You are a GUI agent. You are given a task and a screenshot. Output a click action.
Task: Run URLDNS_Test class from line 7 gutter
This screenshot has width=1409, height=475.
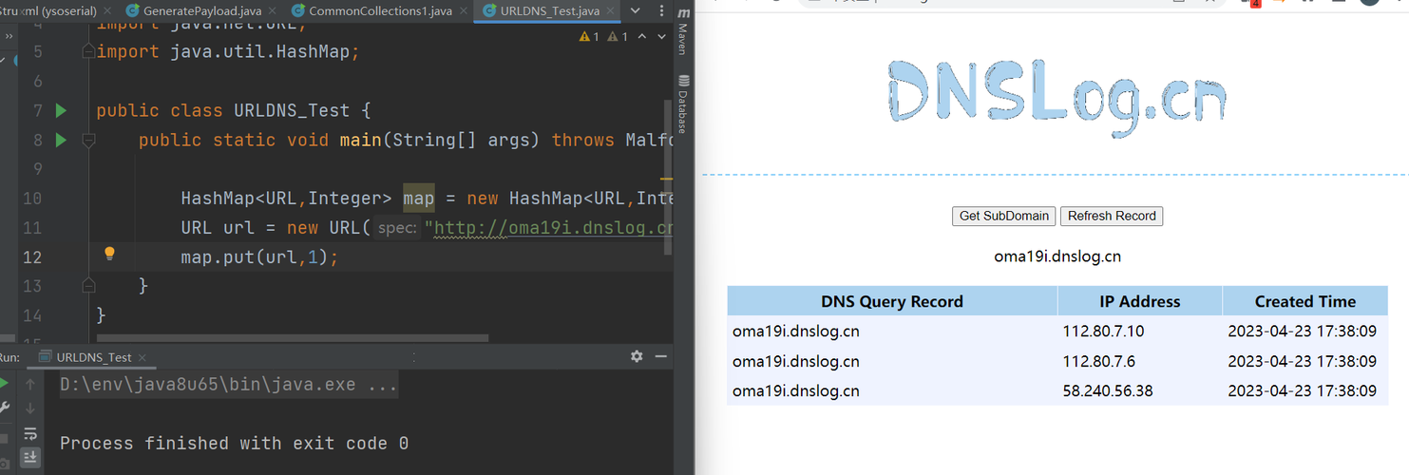point(61,110)
